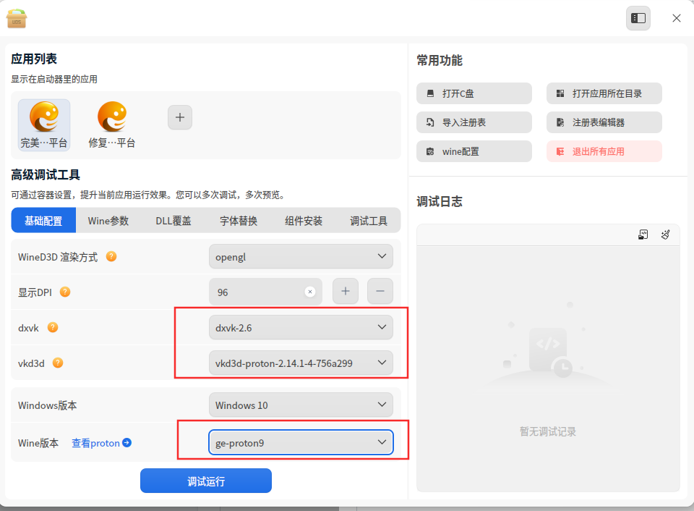Switch to the Wine参数 tab
This screenshot has width=694, height=511.
(108, 220)
